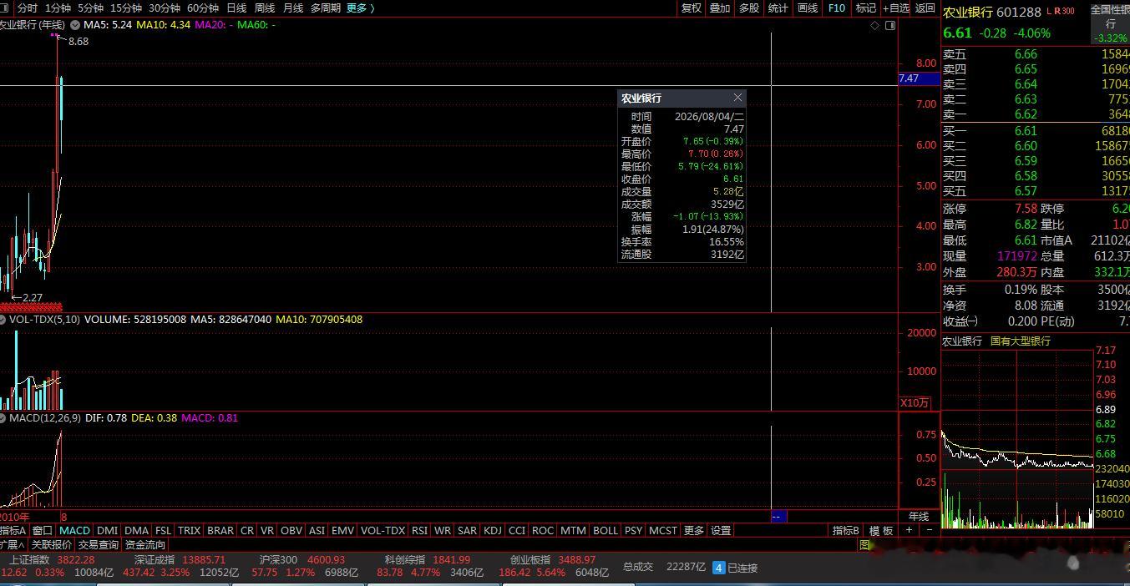
Task: Open the 统计 statistics tool
Action: (x=778, y=8)
